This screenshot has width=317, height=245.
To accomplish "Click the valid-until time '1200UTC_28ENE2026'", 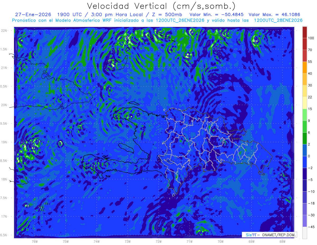I will coord(278,20).
